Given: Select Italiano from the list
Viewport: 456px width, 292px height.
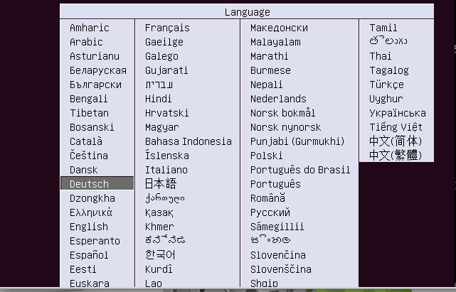Looking at the screenshot, I should click(166, 170).
